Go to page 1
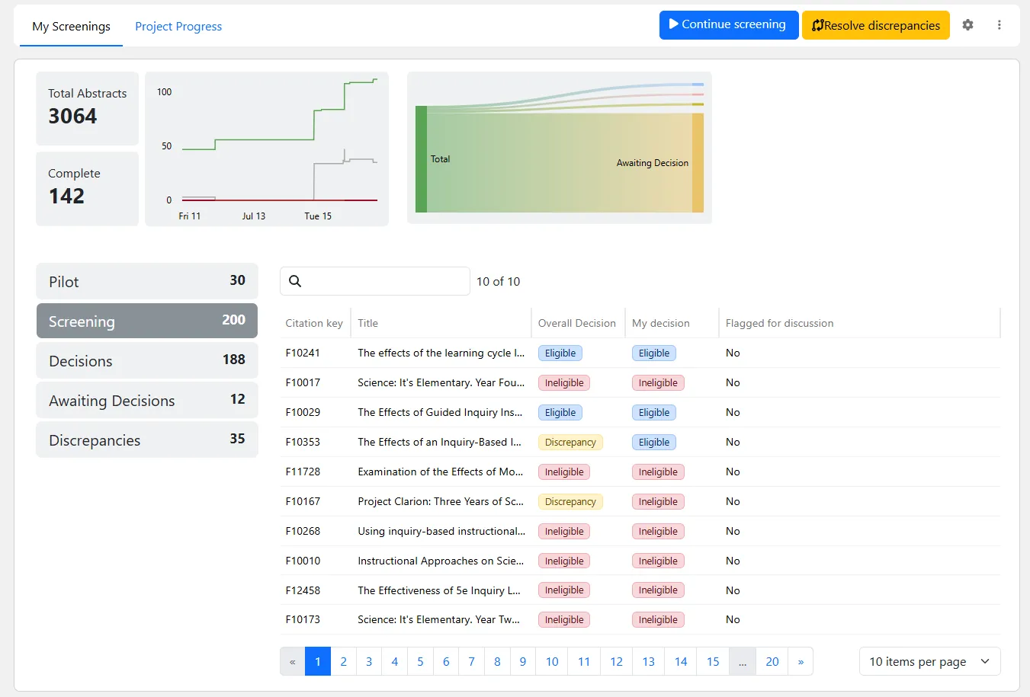Screen dimensions: 1030x697 pyautogui.click(x=318, y=661)
